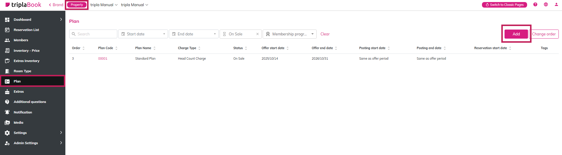562x155 pixels.
Task: Open plan code 00001 link
Action: (x=103, y=58)
